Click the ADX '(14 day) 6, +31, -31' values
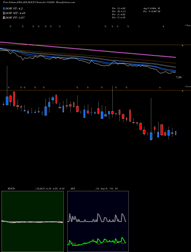191x252 pixels. click(x=107, y=189)
